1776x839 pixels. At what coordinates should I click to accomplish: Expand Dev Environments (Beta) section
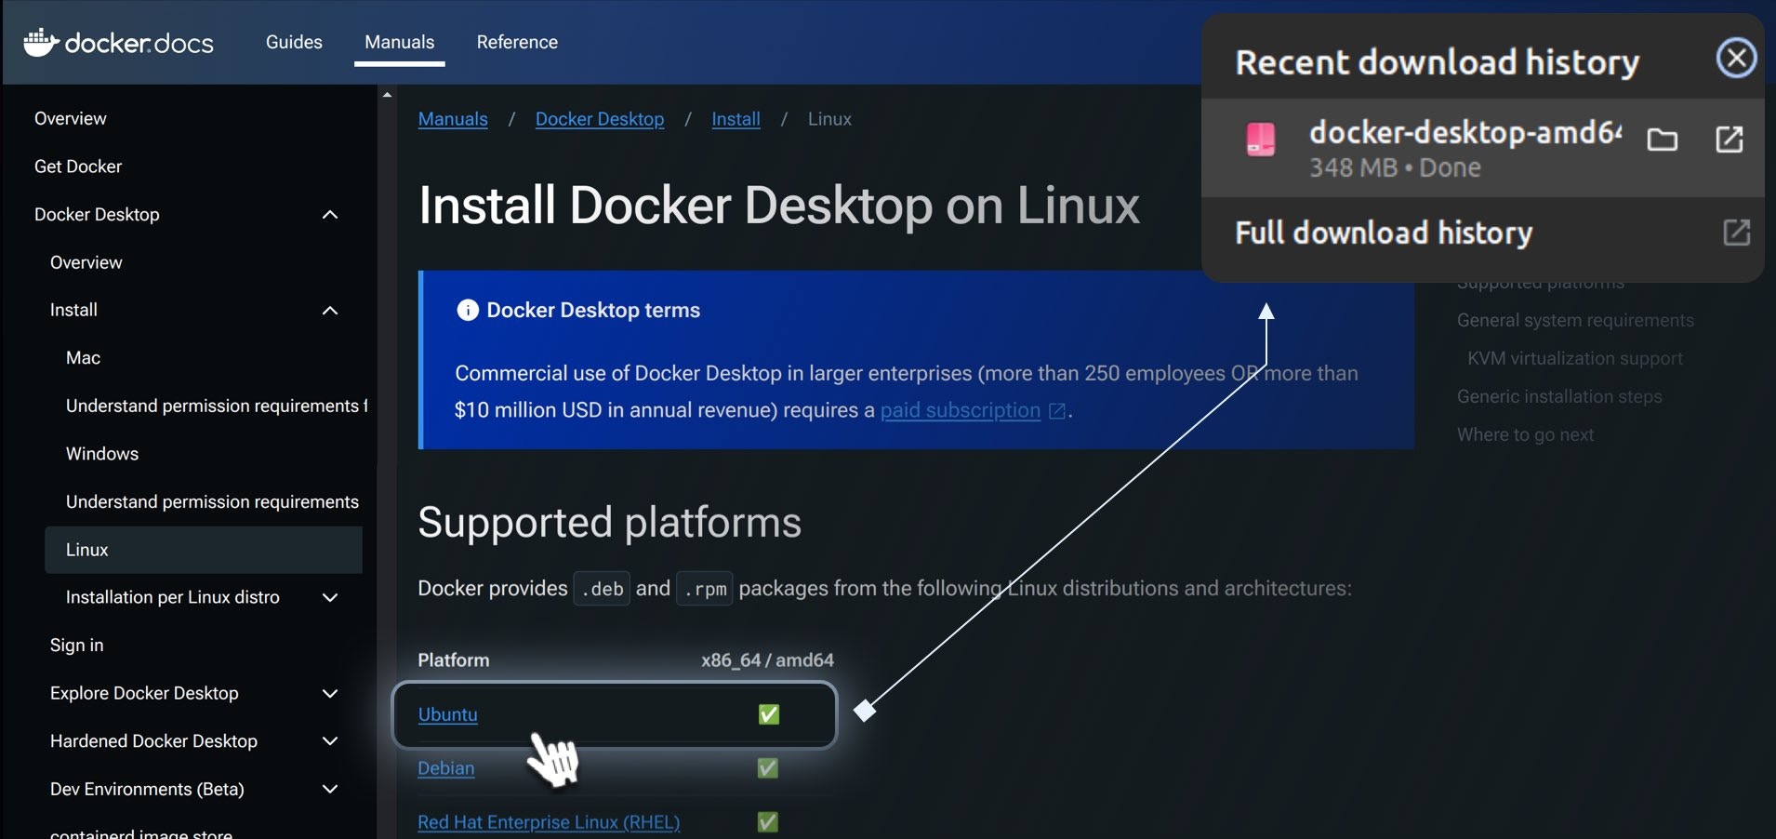pos(330,789)
